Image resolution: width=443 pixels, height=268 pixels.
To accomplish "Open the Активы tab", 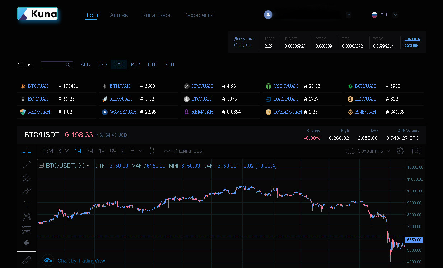I will coord(120,15).
